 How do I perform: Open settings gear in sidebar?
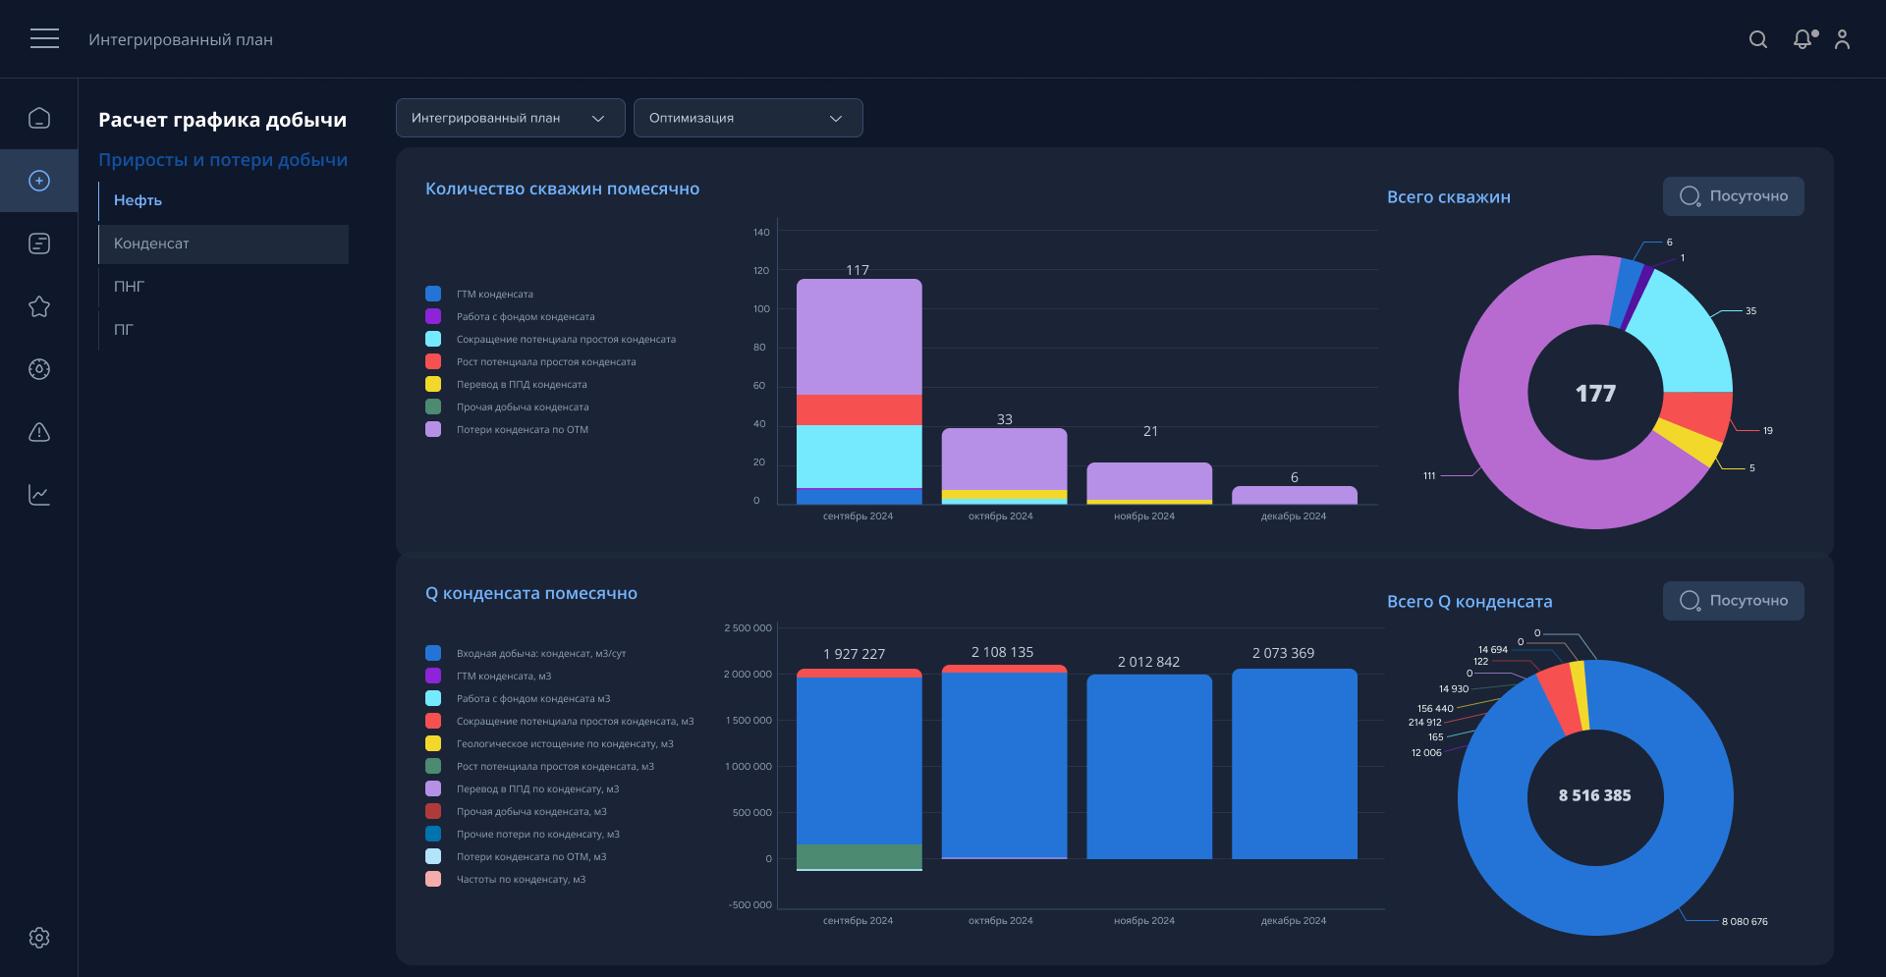[x=39, y=938]
